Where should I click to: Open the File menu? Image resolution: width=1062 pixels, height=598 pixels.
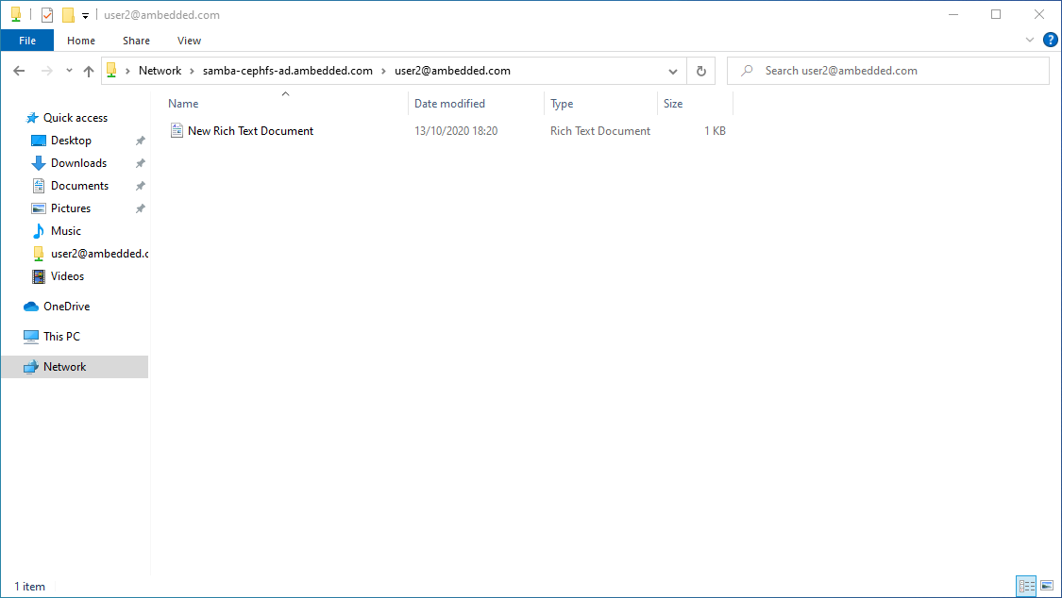coord(27,41)
